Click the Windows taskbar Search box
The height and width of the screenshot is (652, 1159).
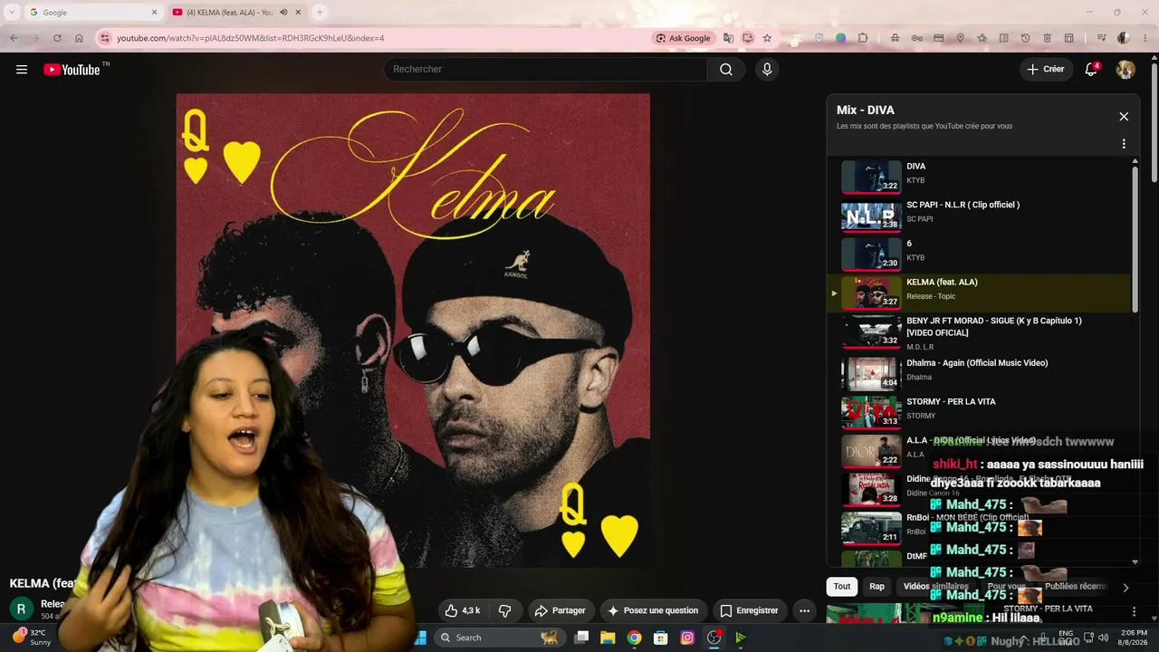coord(499,638)
